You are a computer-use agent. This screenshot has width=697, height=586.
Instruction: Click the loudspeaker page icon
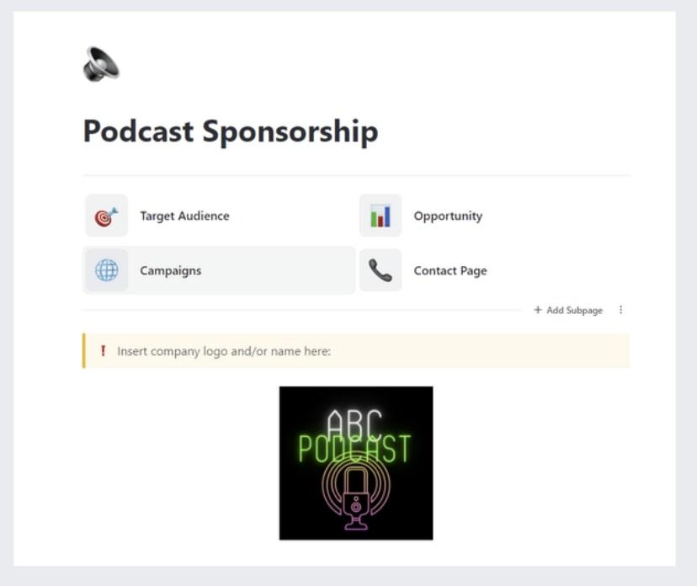coord(101,64)
